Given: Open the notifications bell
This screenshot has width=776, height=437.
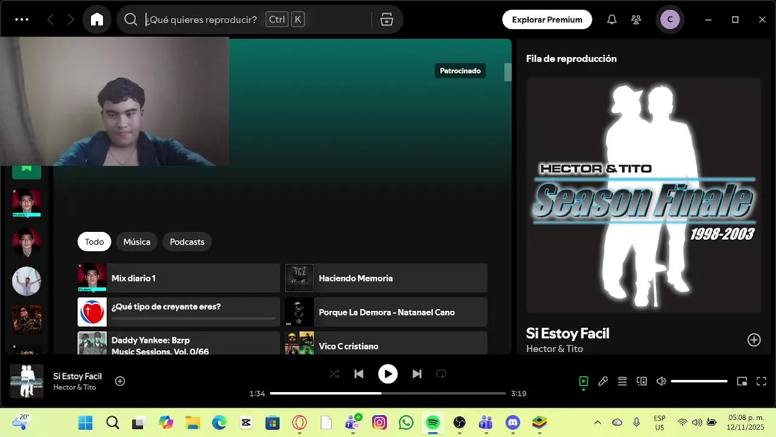Looking at the screenshot, I should click(612, 19).
